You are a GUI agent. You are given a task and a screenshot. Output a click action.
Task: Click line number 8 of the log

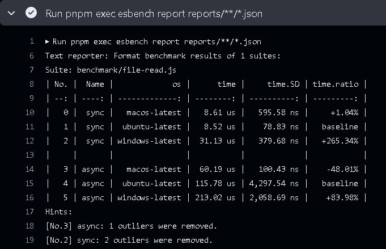coord(32,84)
